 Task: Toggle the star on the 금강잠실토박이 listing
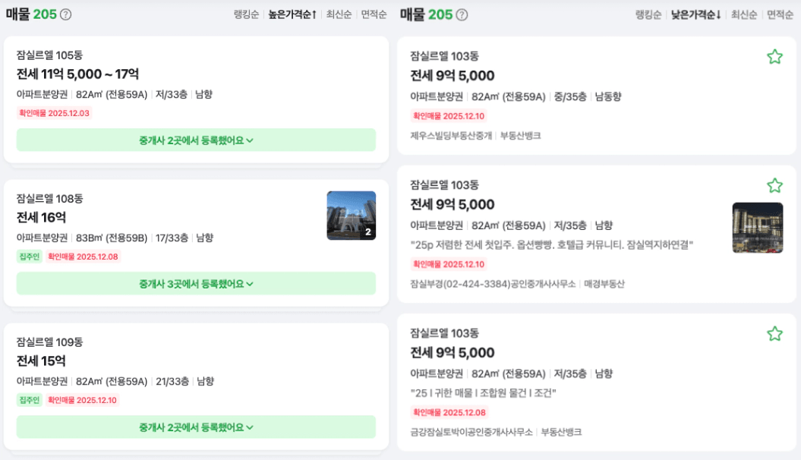[x=774, y=334]
